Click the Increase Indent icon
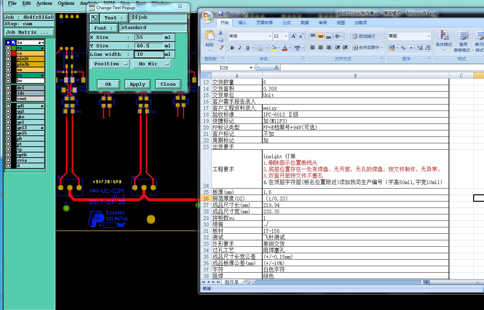The height and width of the screenshot is (310, 484). tap(345, 48)
